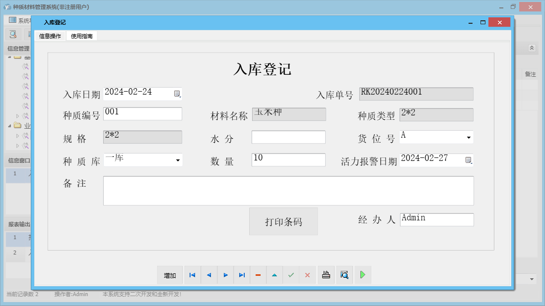
Task: Expand the 种质库 combo box
Action: (x=177, y=159)
